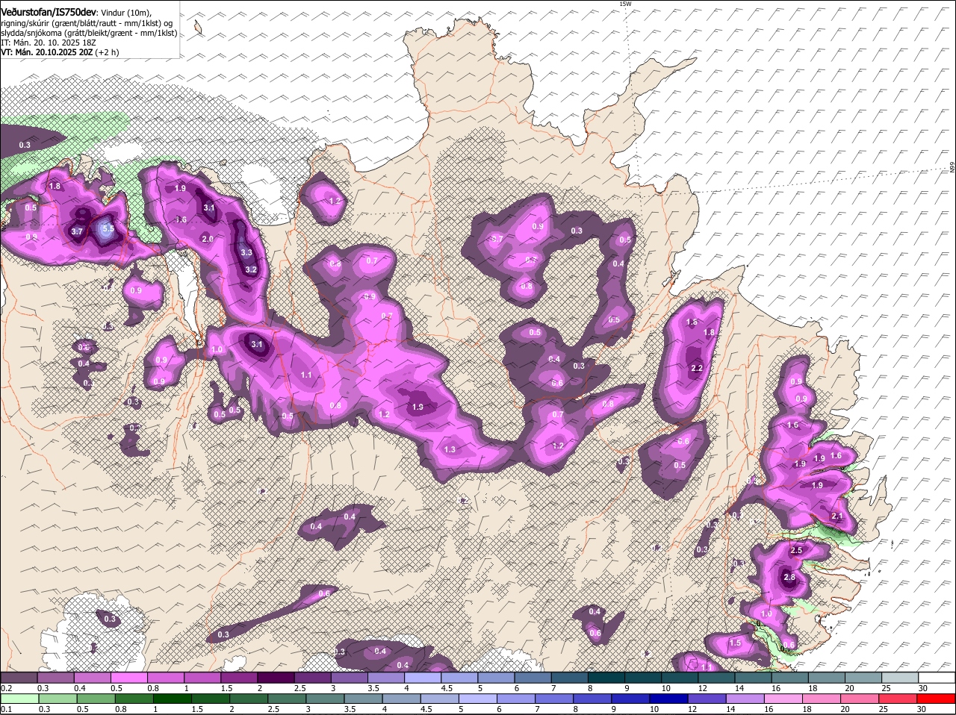Click the 5.5 precipitation value on map
This screenshot has width=956, height=715.
[108, 228]
